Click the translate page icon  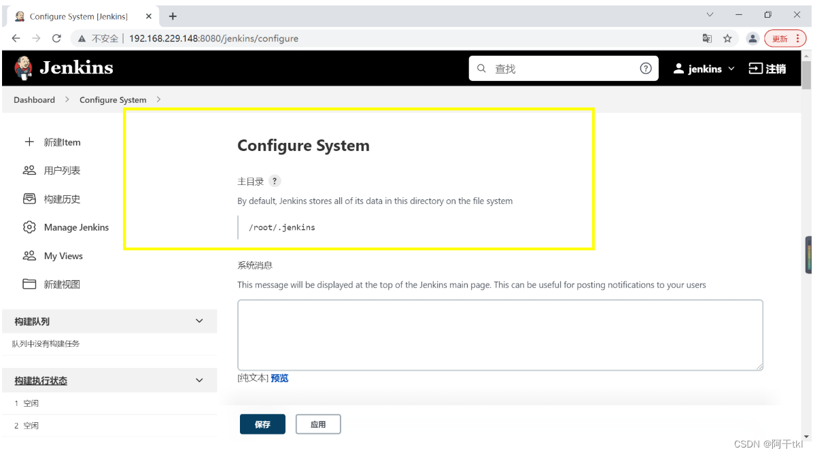[x=707, y=38]
